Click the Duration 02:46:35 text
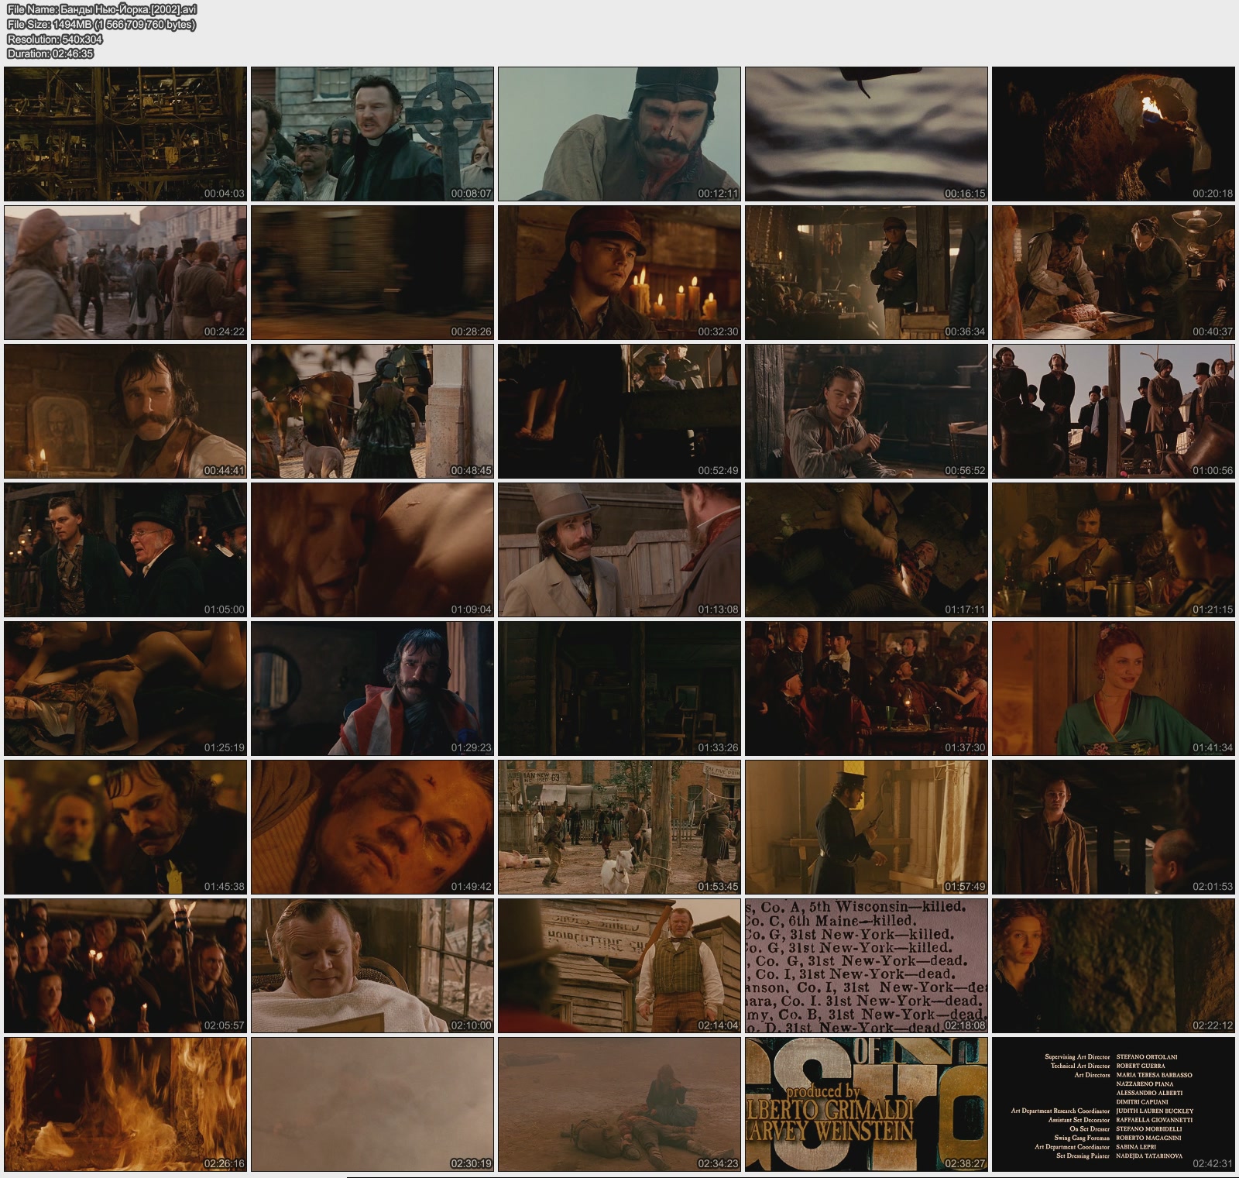The width and height of the screenshot is (1239, 1178). click(x=50, y=53)
